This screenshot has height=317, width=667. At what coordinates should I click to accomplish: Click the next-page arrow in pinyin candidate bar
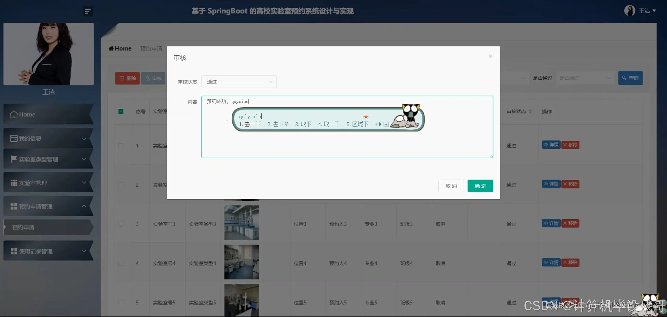coord(380,124)
